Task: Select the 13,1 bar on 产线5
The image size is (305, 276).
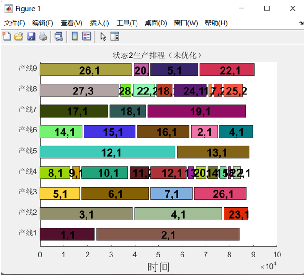Action: click(213, 152)
